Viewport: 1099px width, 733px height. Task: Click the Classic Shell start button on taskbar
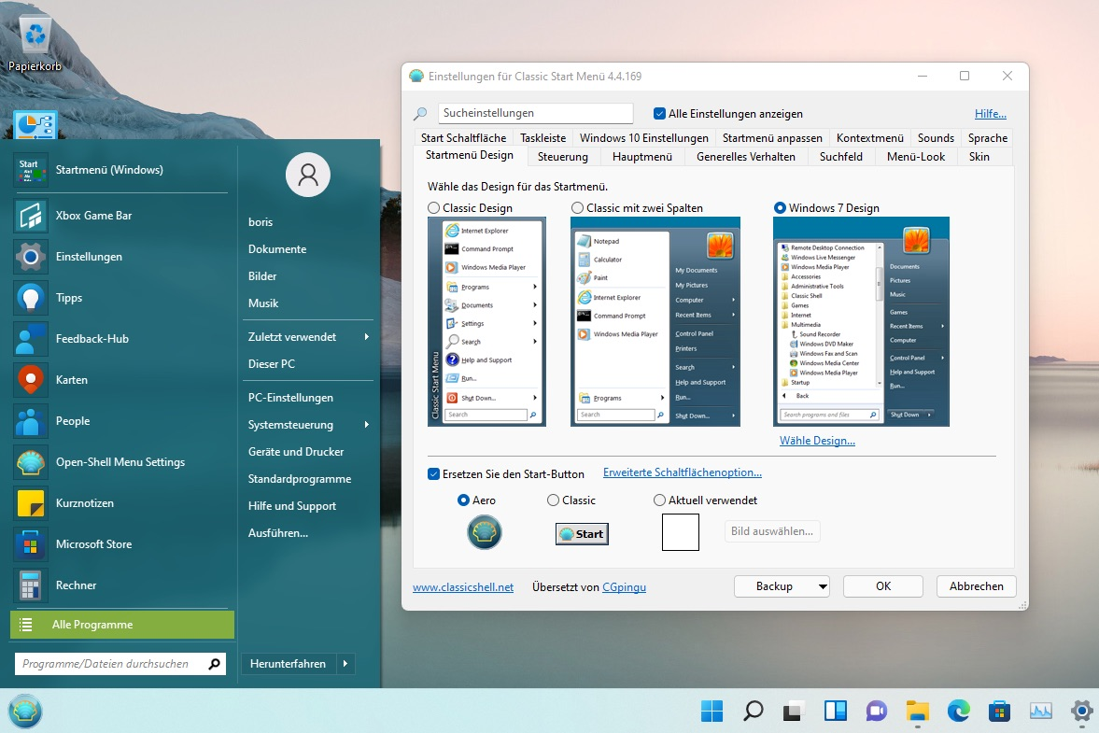coord(25,712)
